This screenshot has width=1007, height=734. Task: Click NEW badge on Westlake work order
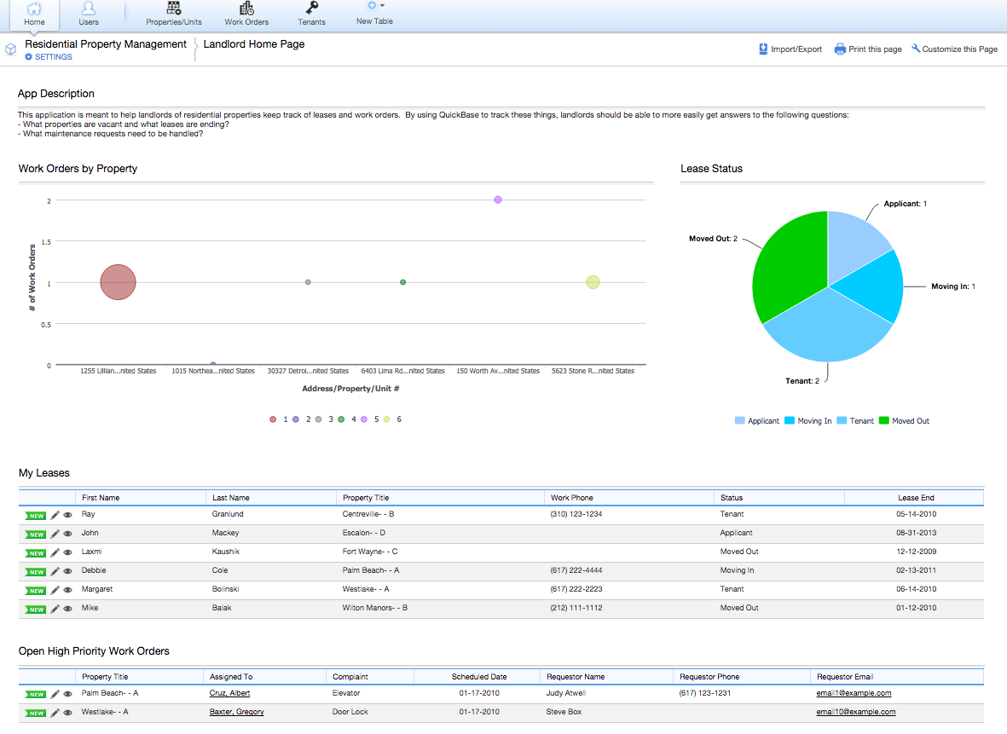(35, 713)
